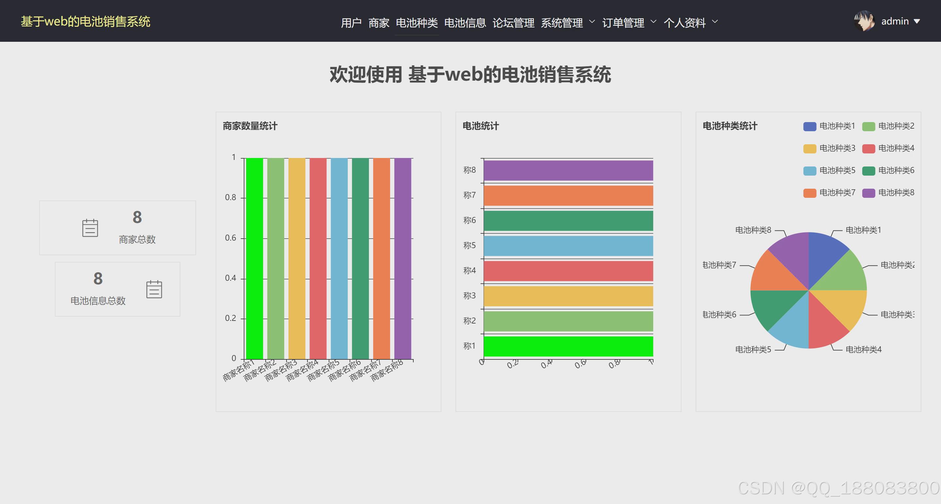Toggle 电池种类4 legend entry off
941x504 pixels.
click(x=888, y=149)
